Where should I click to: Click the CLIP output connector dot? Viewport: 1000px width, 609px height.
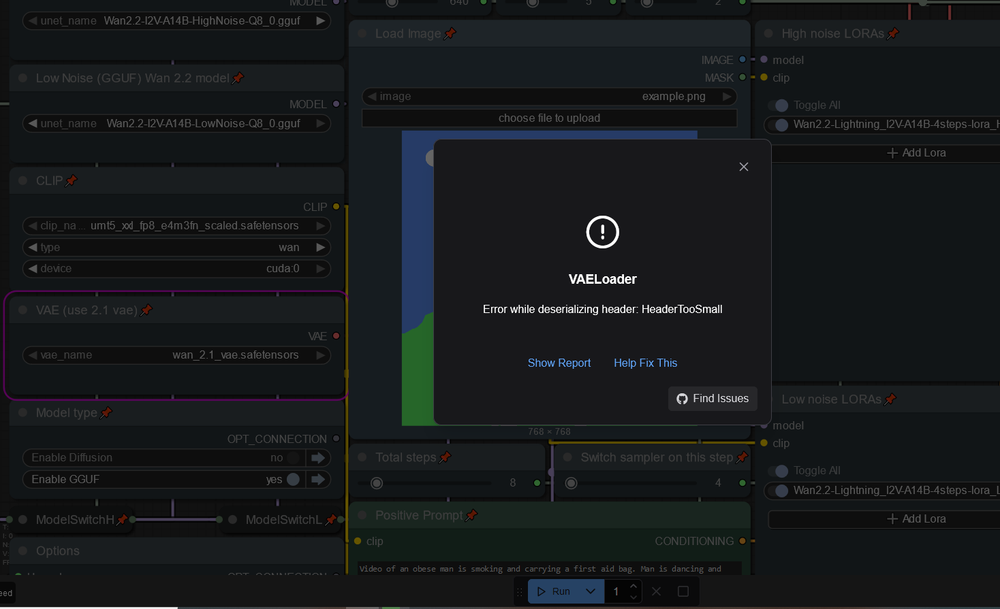tap(336, 206)
